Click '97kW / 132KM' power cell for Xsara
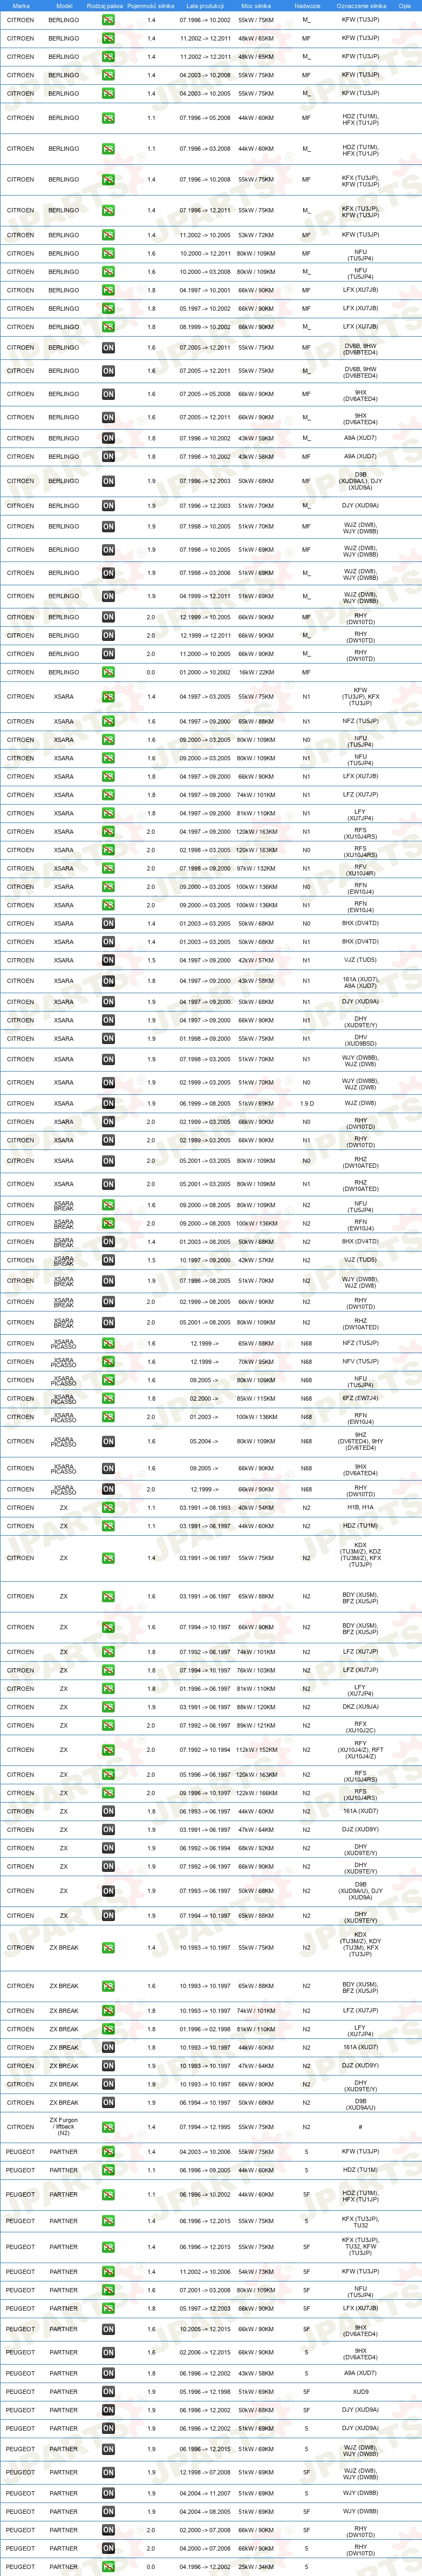 coord(255,868)
